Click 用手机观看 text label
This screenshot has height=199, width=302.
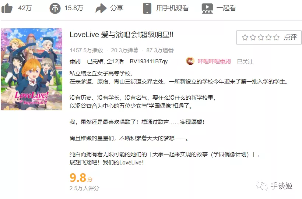[172, 8]
